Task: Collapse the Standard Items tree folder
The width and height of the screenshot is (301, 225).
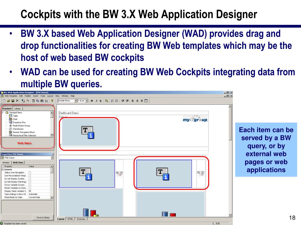Action: click(3, 112)
